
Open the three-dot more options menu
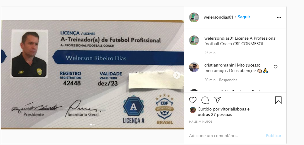tap(279, 17)
